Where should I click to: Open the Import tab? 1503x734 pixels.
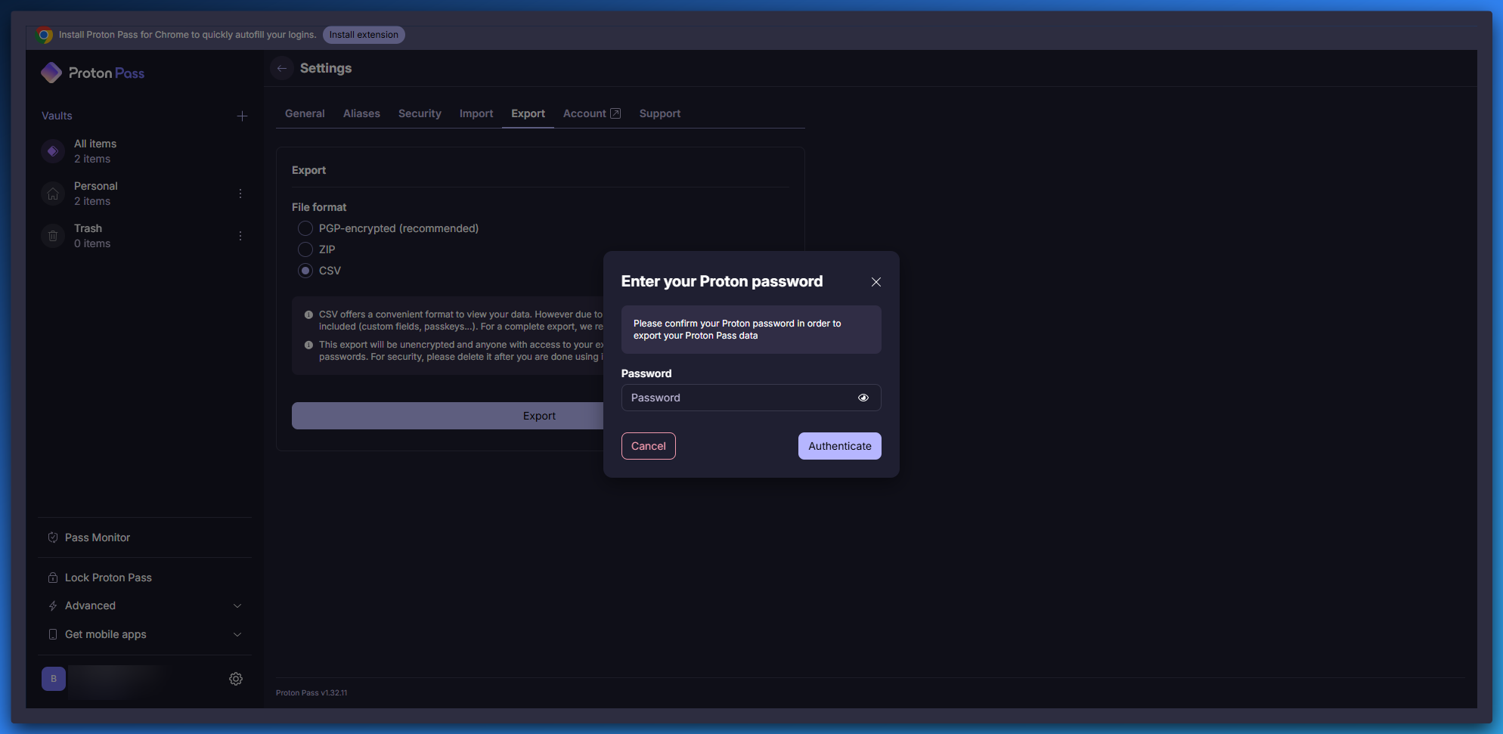click(476, 113)
